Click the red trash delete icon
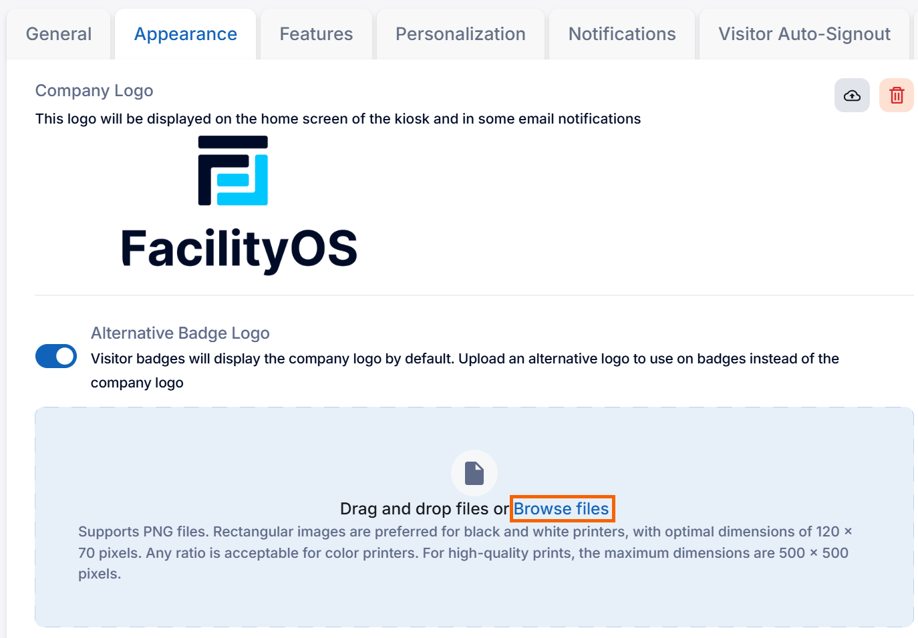The height and width of the screenshot is (638, 918). 896,95
